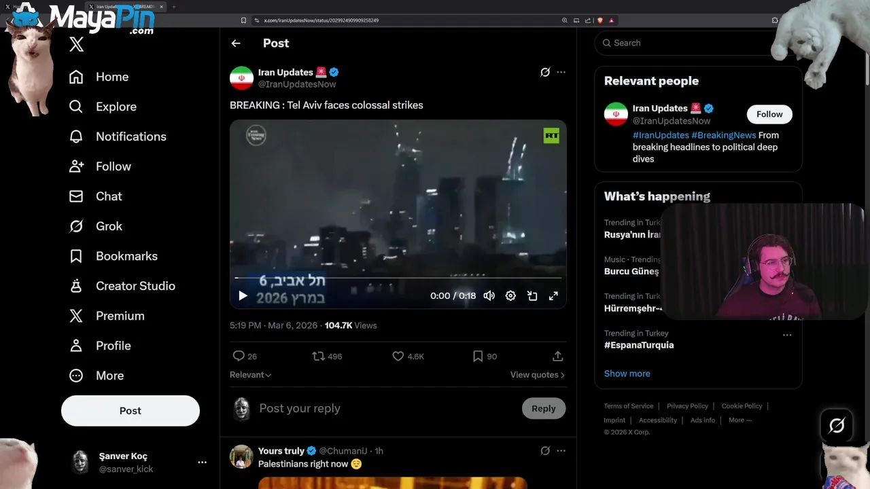Toggle picture-in-picture for the video
Viewport: 870px width, 489px height.
coord(532,295)
